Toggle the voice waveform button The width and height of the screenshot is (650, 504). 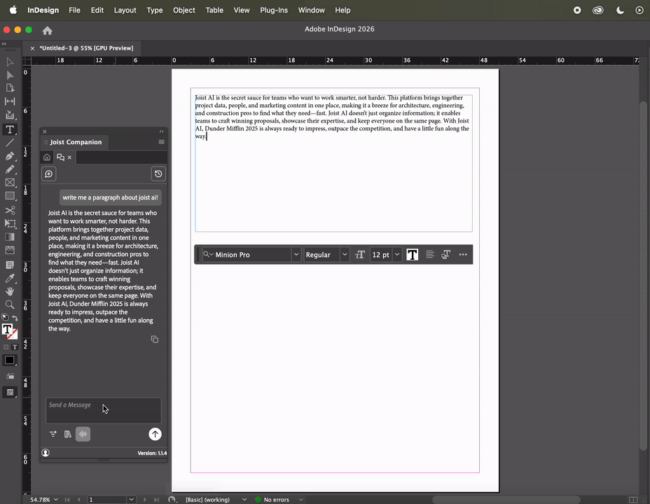83,434
